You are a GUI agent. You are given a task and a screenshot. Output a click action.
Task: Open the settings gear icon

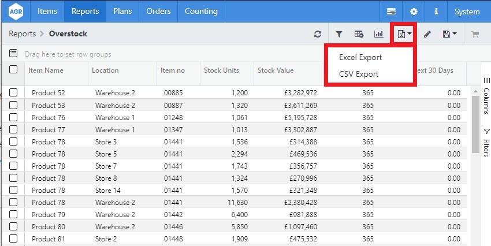pos(414,12)
